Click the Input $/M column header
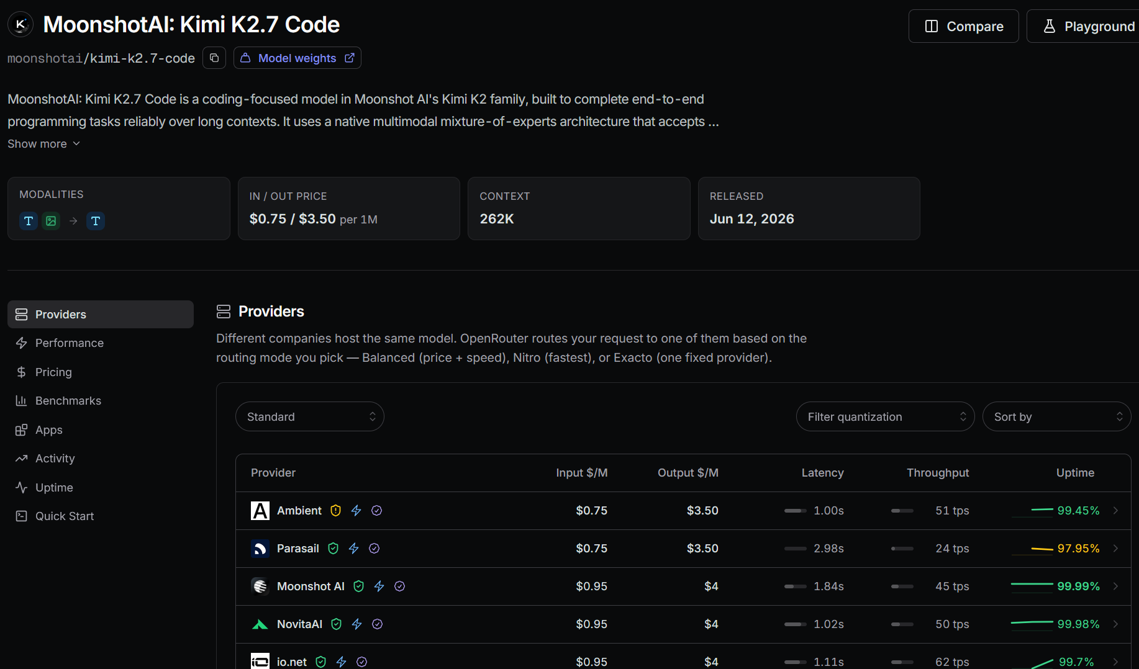1139x669 pixels. [582, 473]
